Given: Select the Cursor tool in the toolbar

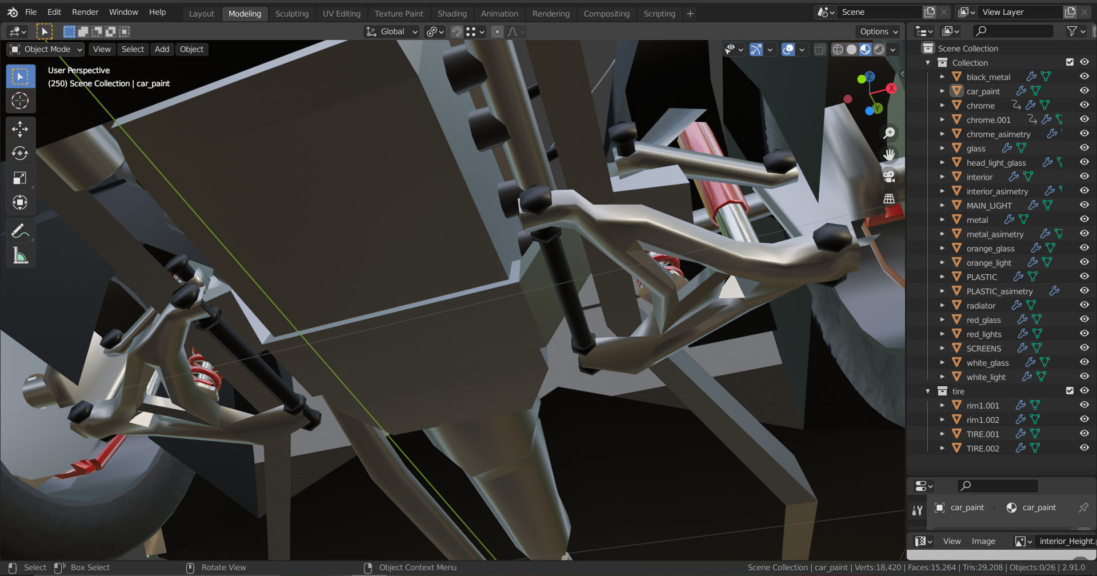Looking at the screenshot, I should pos(20,101).
